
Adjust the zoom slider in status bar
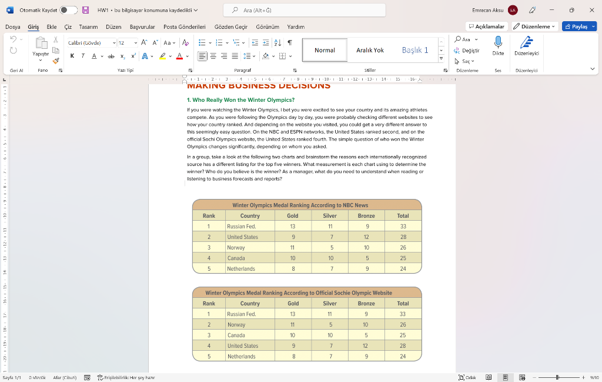tap(557, 377)
